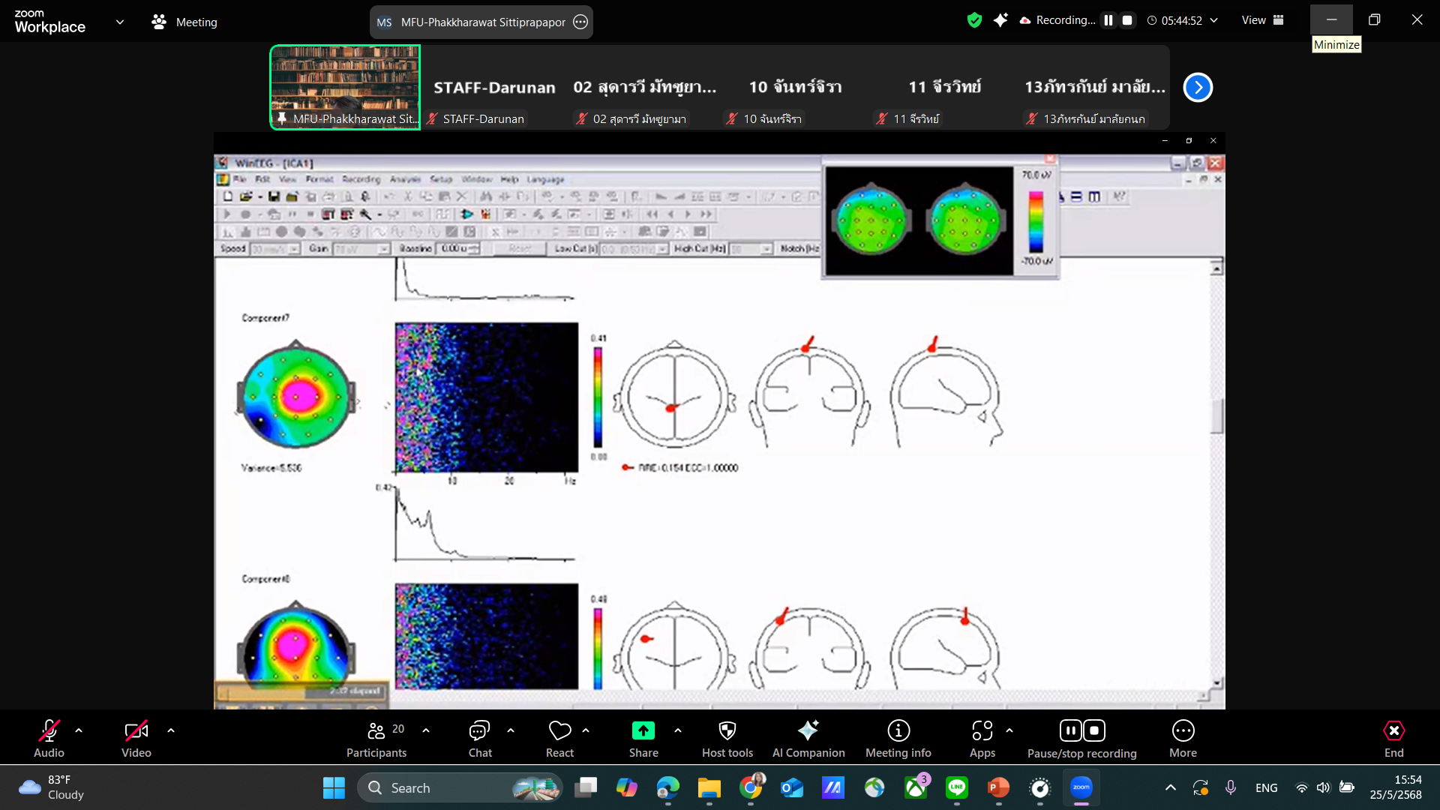
Task: Open the View layout dropdown
Action: point(1262,20)
